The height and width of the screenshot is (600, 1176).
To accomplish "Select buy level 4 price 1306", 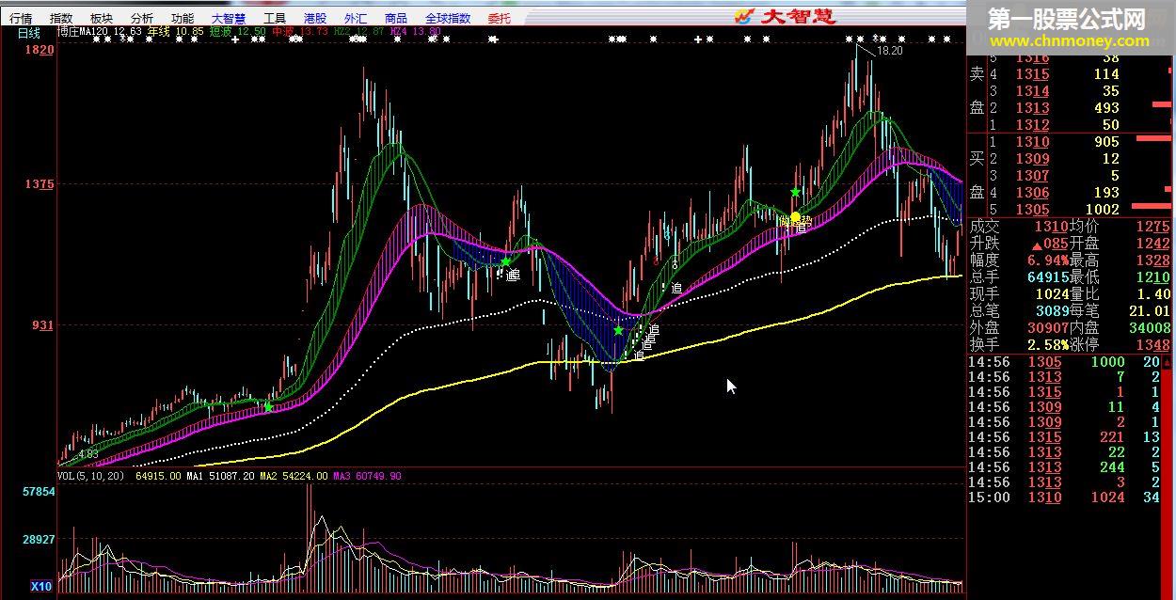I will [x=1032, y=193].
